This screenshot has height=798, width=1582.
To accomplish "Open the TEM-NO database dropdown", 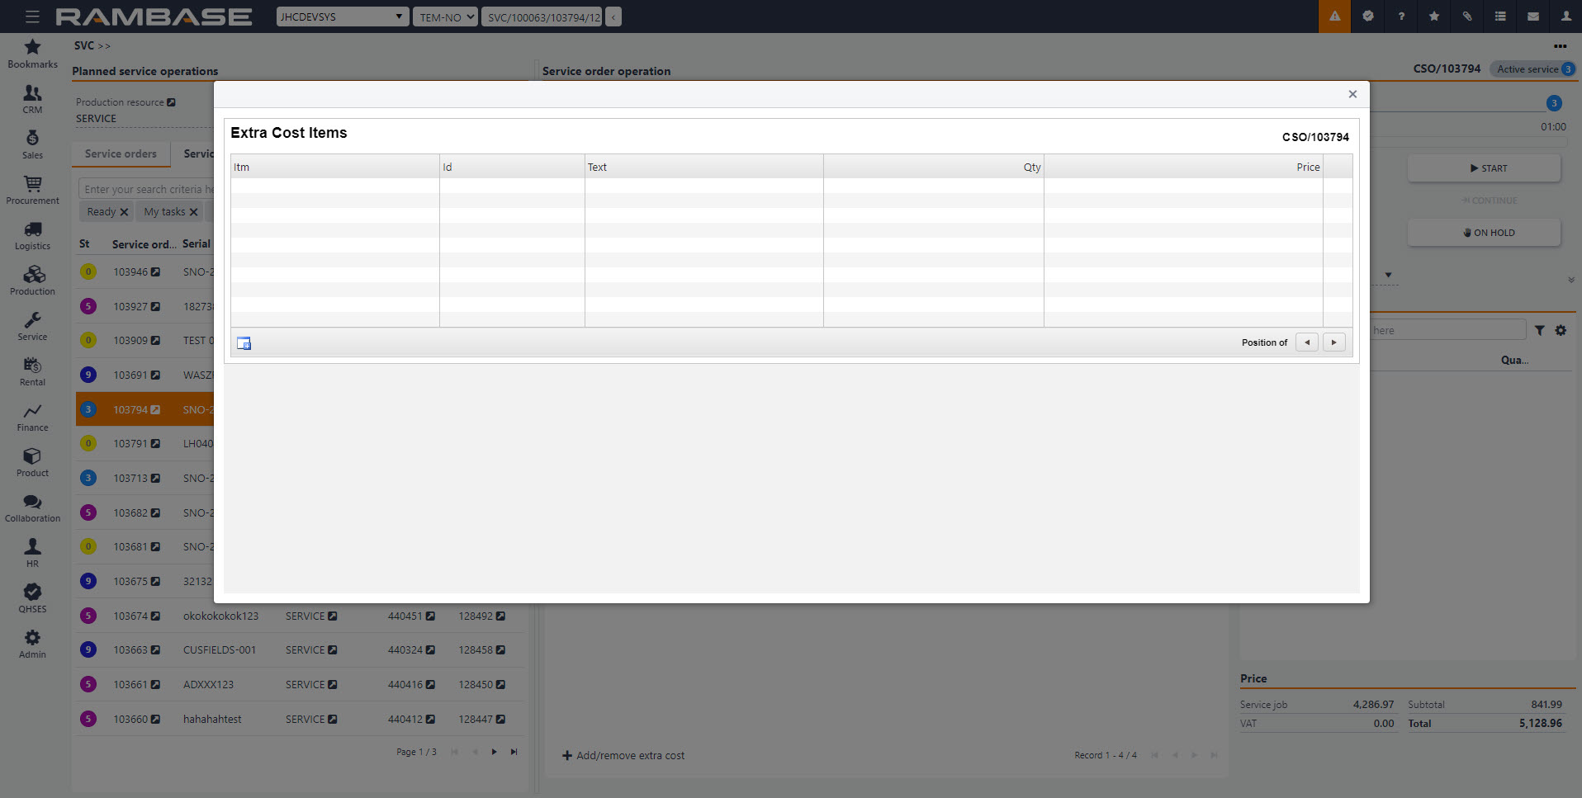I will click(x=445, y=17).
